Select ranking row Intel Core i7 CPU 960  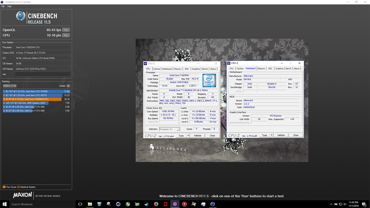pos(36,107)
